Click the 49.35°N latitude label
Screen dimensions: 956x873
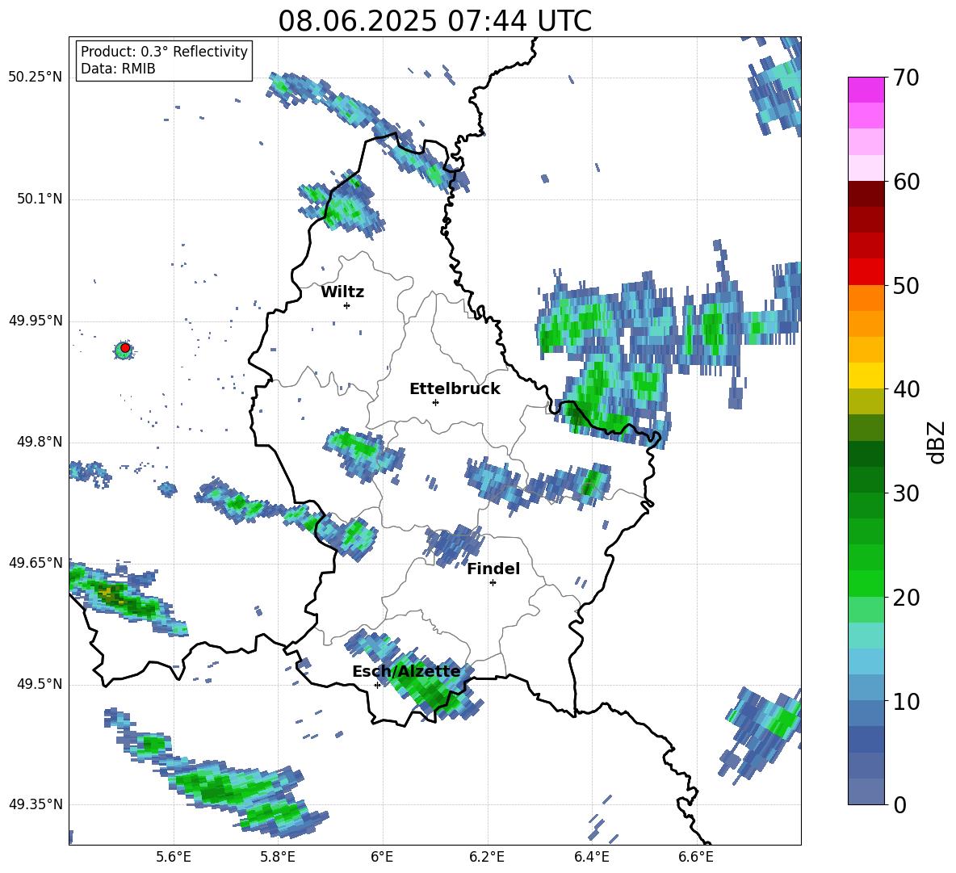pyautogui.click(x=36, y=804)
